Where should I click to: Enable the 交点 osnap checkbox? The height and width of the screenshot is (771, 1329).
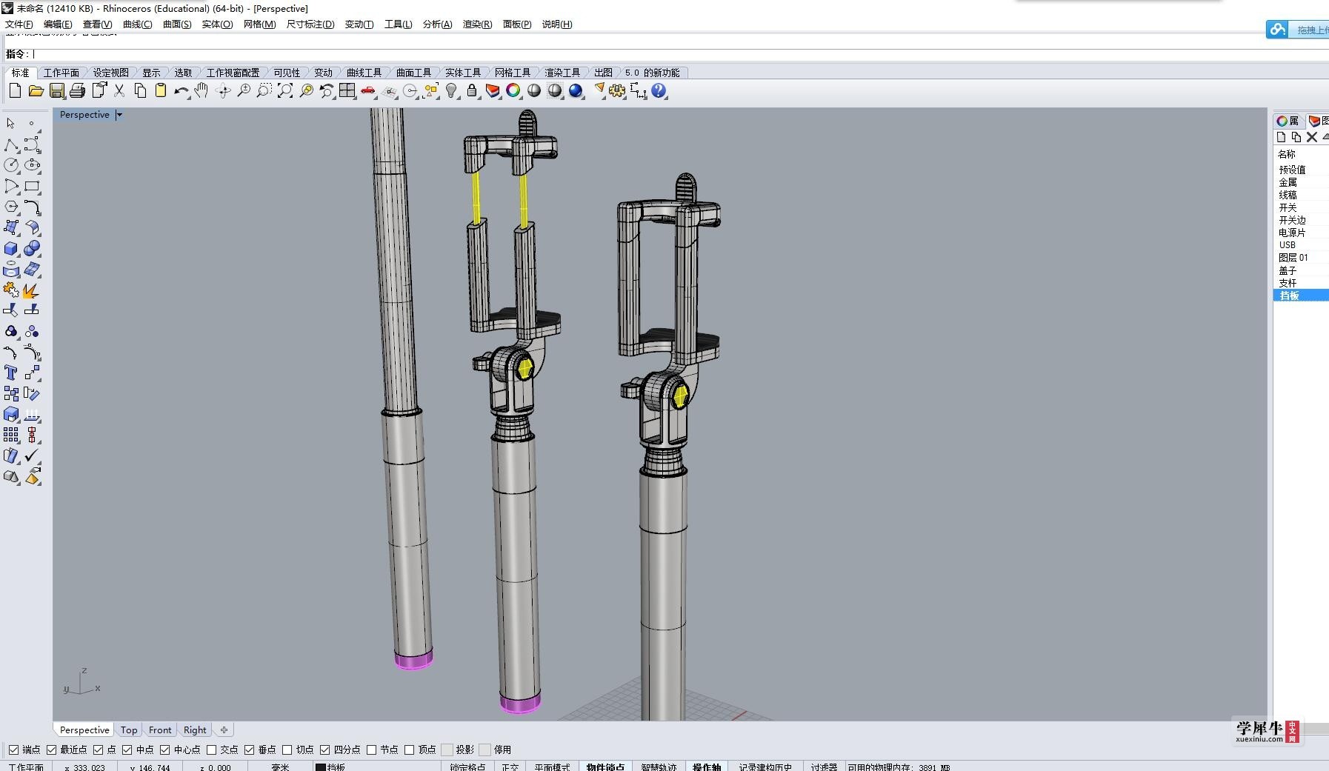click(211, 750)
